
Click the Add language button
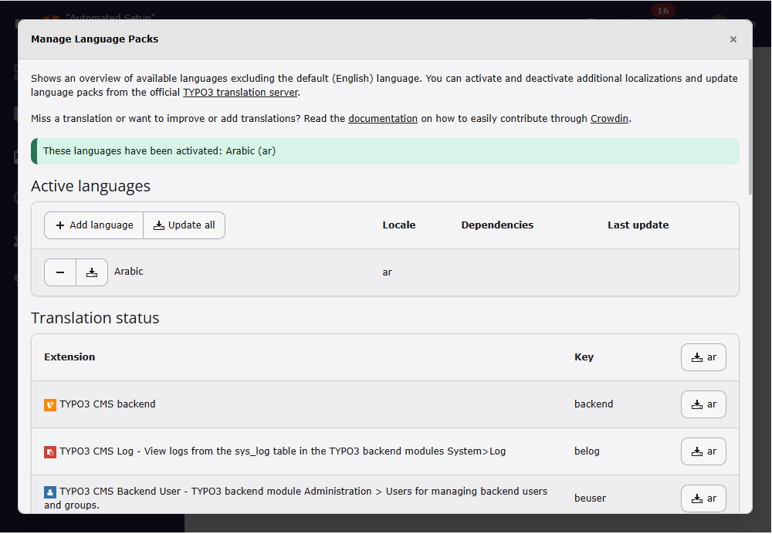click(93, 225)
